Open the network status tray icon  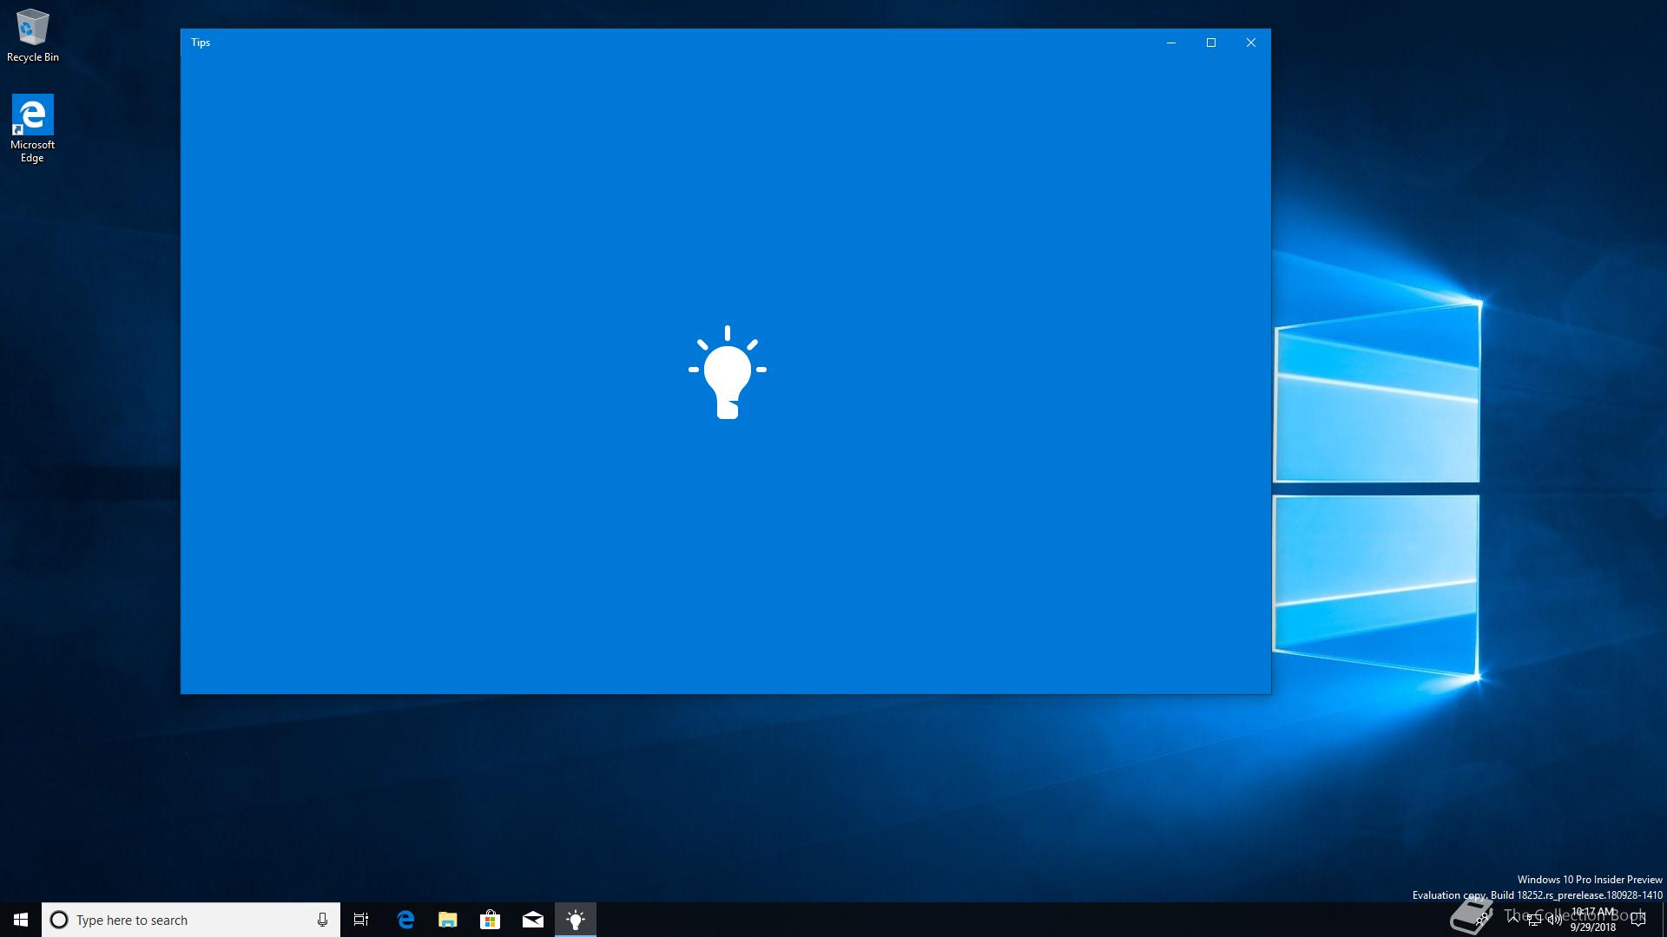click(1534, 920)
